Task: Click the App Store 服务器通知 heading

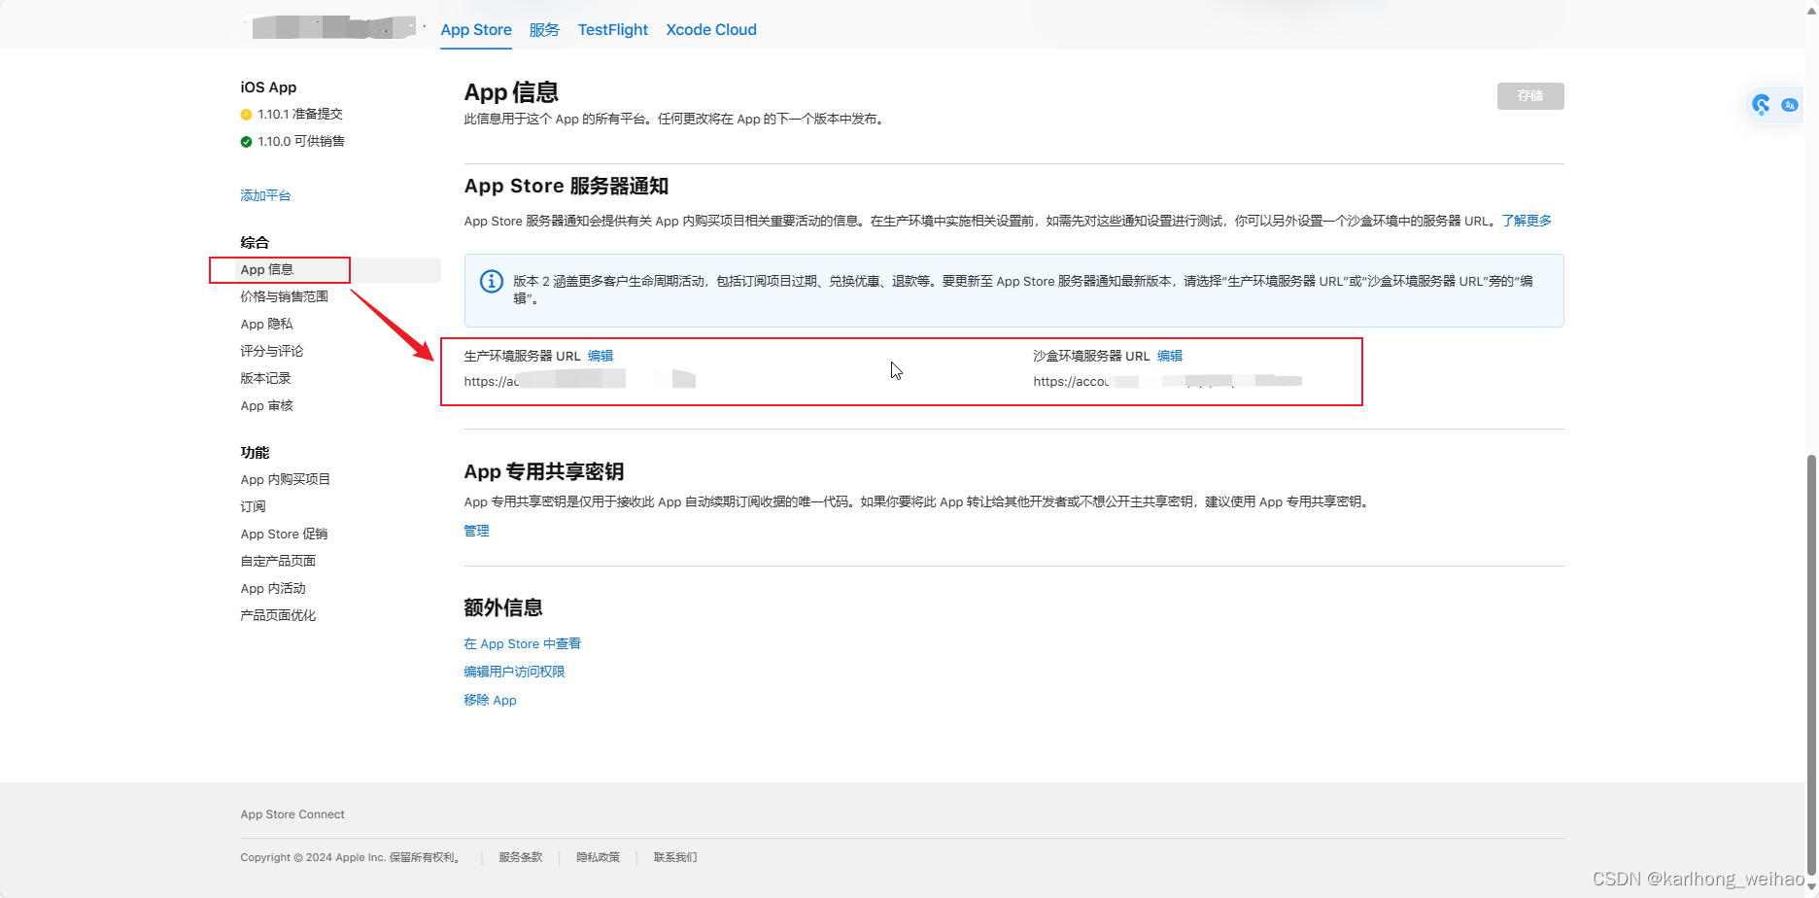Action: coord(566,186)
